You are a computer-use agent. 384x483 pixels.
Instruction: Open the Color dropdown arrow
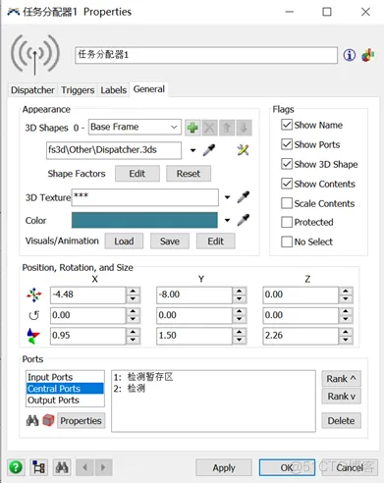point(227,220)
